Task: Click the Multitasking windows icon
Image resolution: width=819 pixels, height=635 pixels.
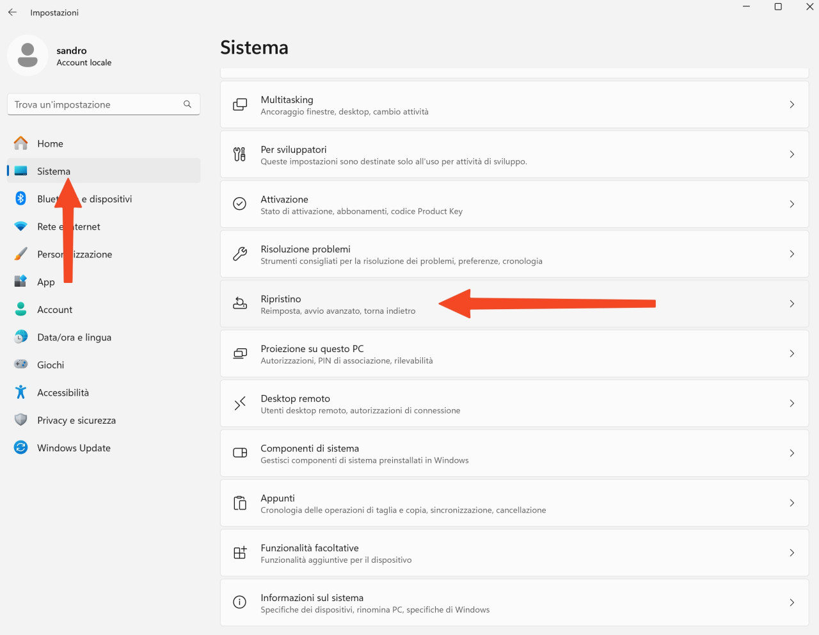Action: point(240,104)
